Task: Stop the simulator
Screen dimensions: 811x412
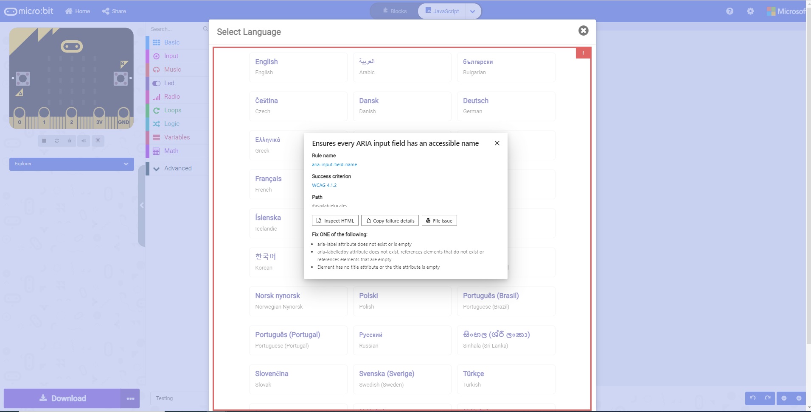Action: [x=44, y=141]
